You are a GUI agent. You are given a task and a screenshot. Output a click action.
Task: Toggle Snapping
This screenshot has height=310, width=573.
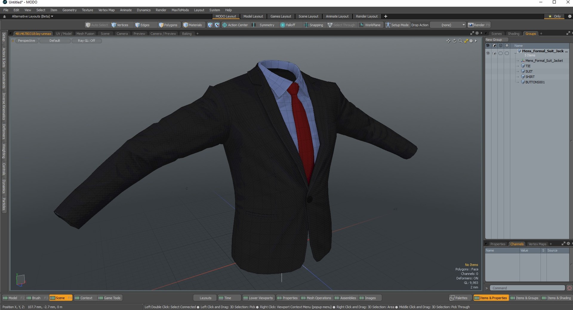(x=313, y=25)
